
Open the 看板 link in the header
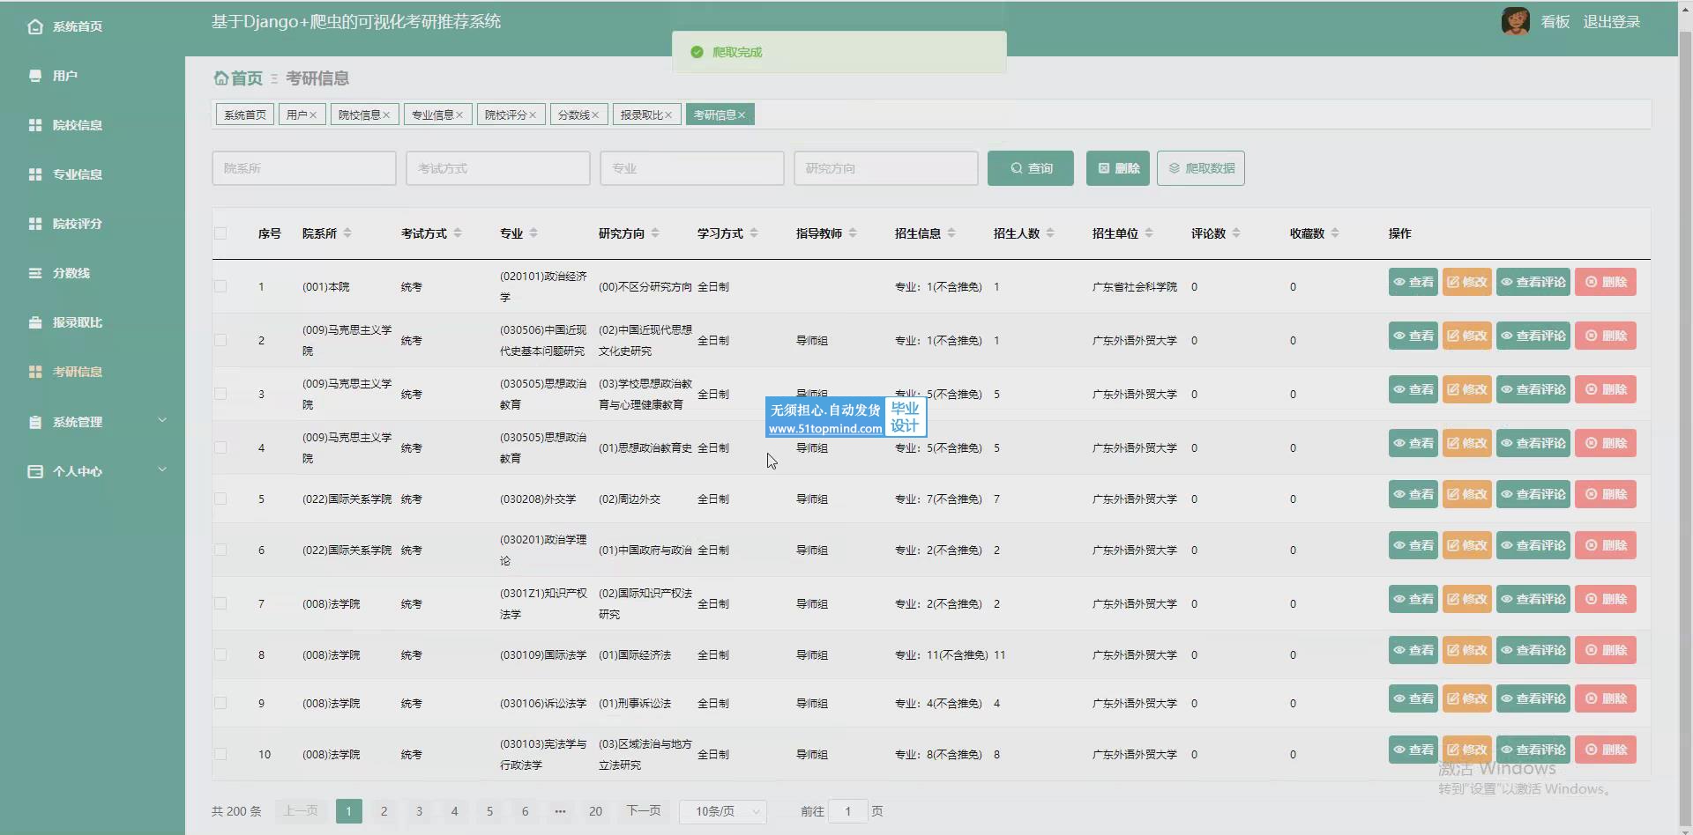(x=1555, y=22)
